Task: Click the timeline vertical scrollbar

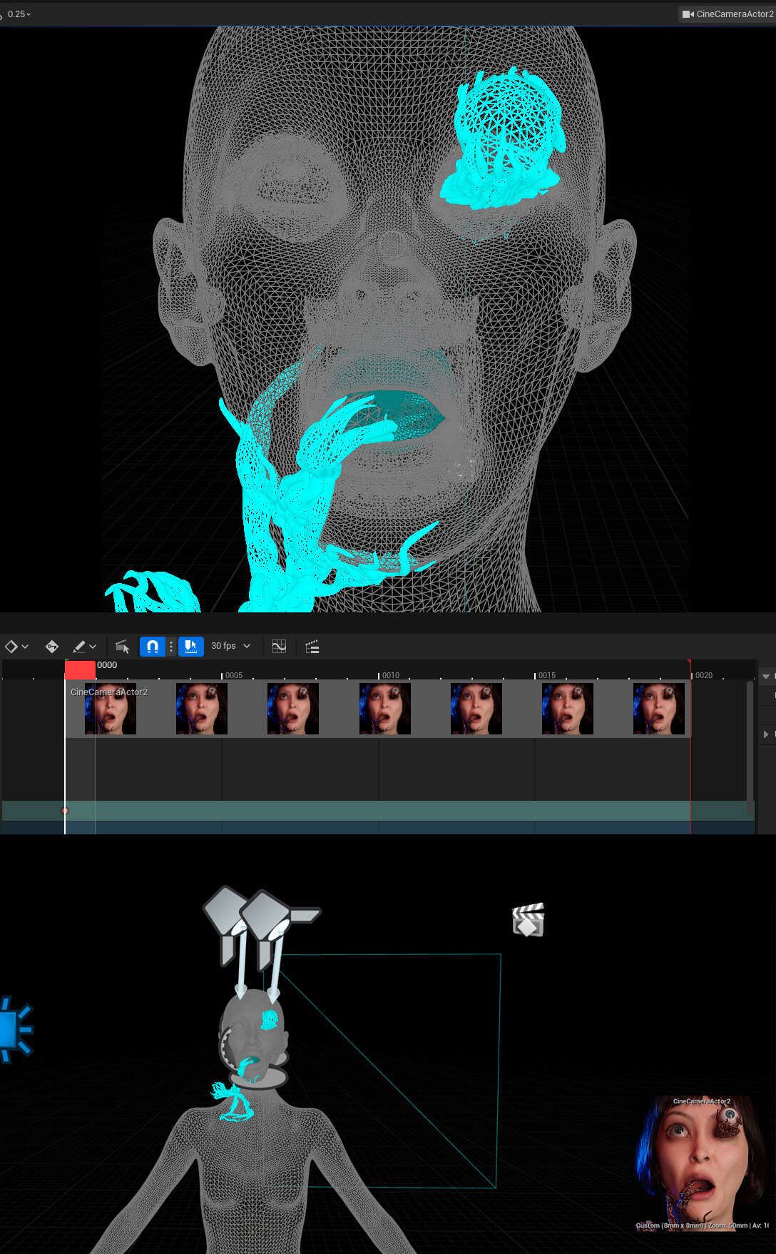Action: tap(750, 747)
